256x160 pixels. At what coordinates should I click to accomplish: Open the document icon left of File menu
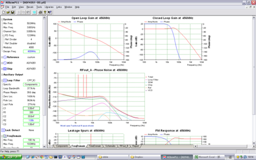(x=2, y=7)
